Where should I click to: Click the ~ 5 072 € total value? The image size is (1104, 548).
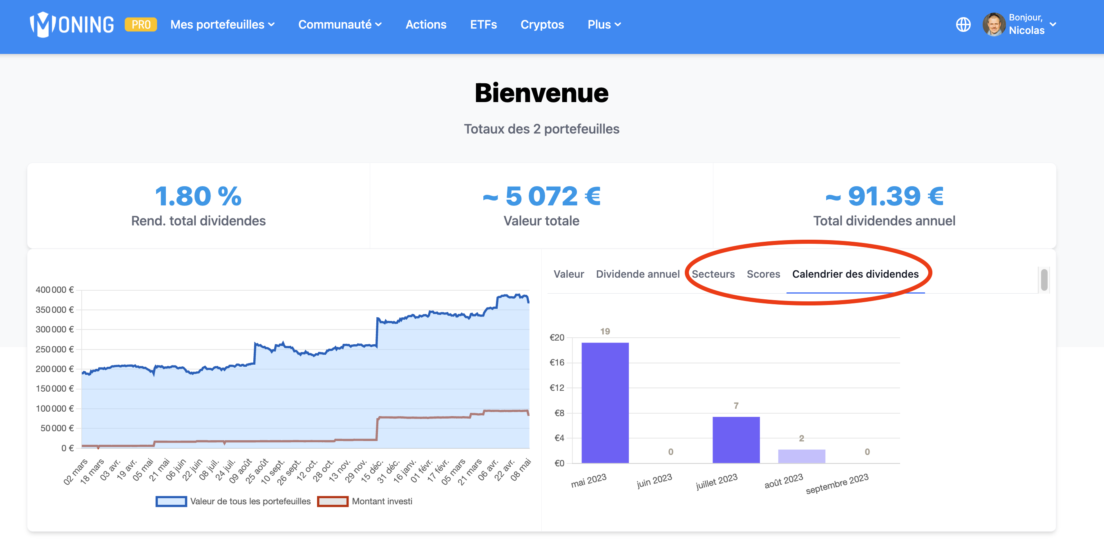coord(542,196)
